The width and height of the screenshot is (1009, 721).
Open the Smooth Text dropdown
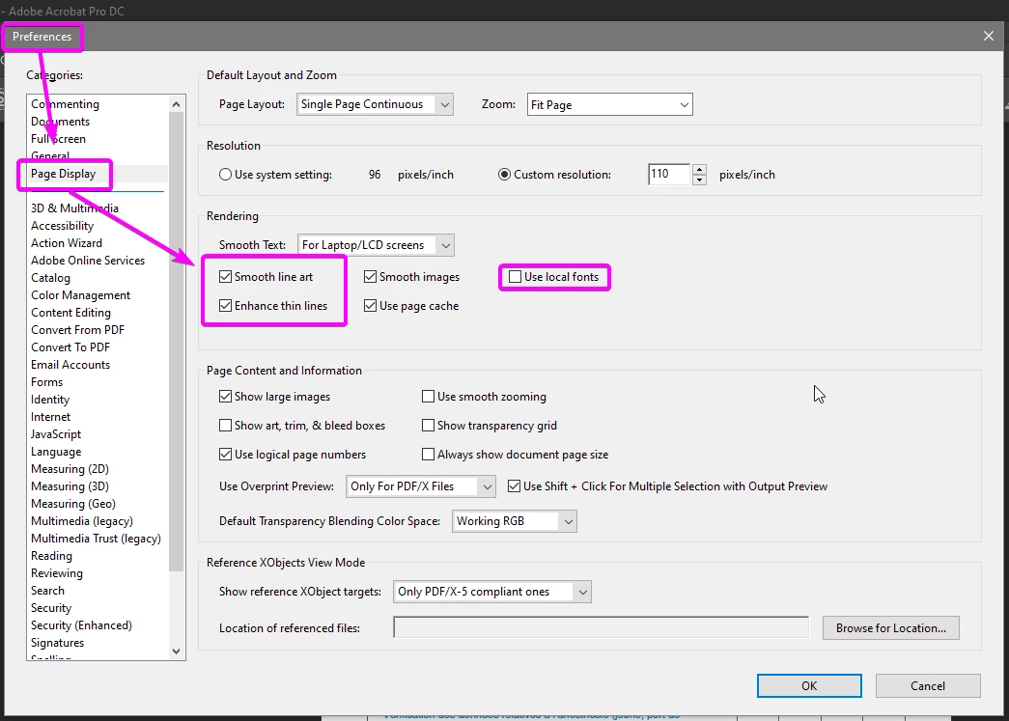point(376,245)
